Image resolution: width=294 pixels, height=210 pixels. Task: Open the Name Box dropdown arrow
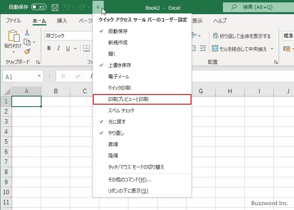[40, 76]
